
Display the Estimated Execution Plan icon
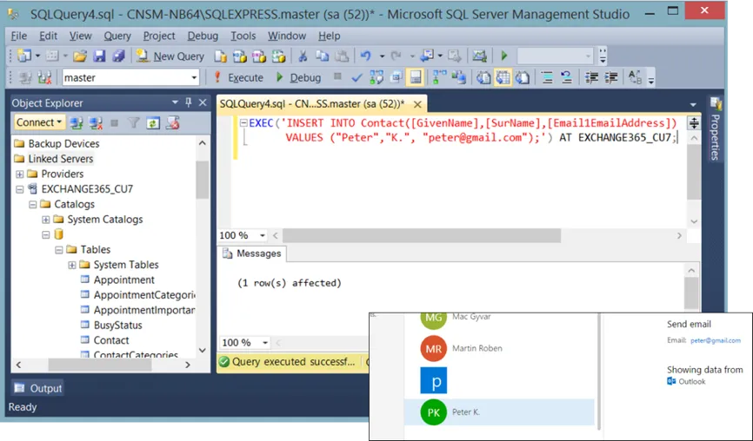point(376,77)
